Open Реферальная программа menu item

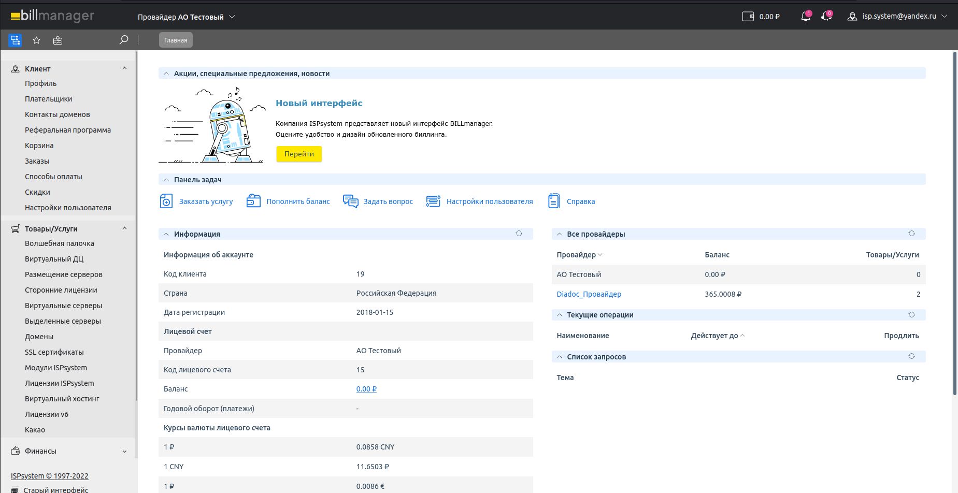point(68,130)
